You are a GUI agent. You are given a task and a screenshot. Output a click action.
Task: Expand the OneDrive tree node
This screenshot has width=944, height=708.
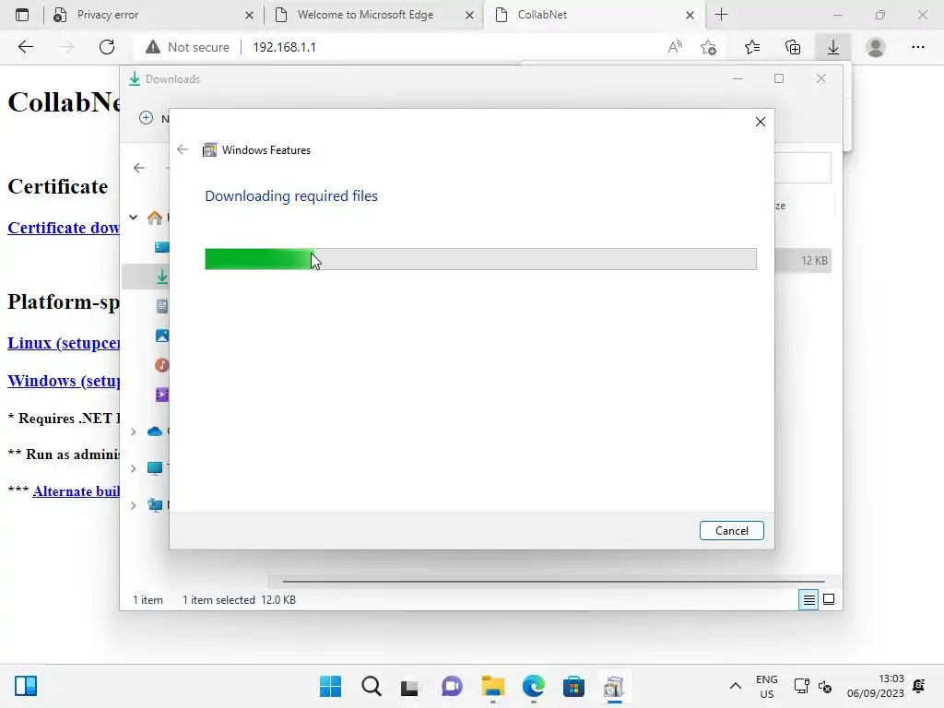pos(134,431)
